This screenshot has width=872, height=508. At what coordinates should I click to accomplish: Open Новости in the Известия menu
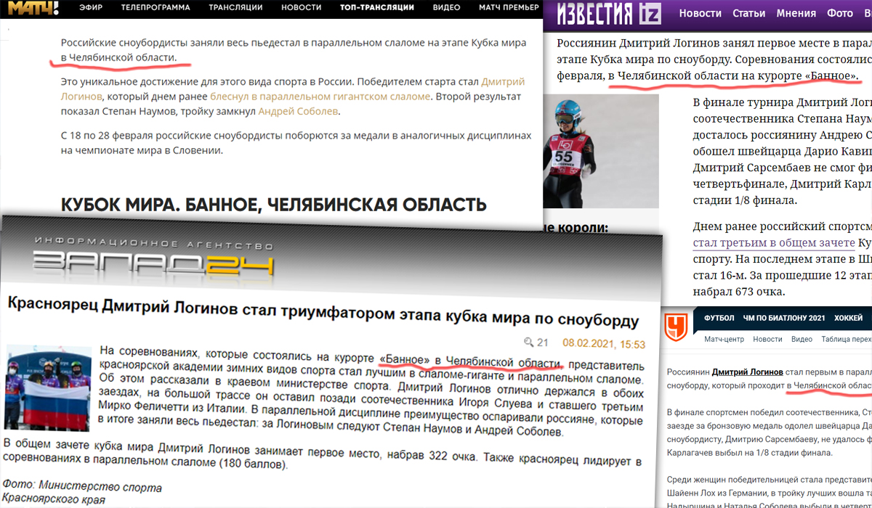[700, 13]
